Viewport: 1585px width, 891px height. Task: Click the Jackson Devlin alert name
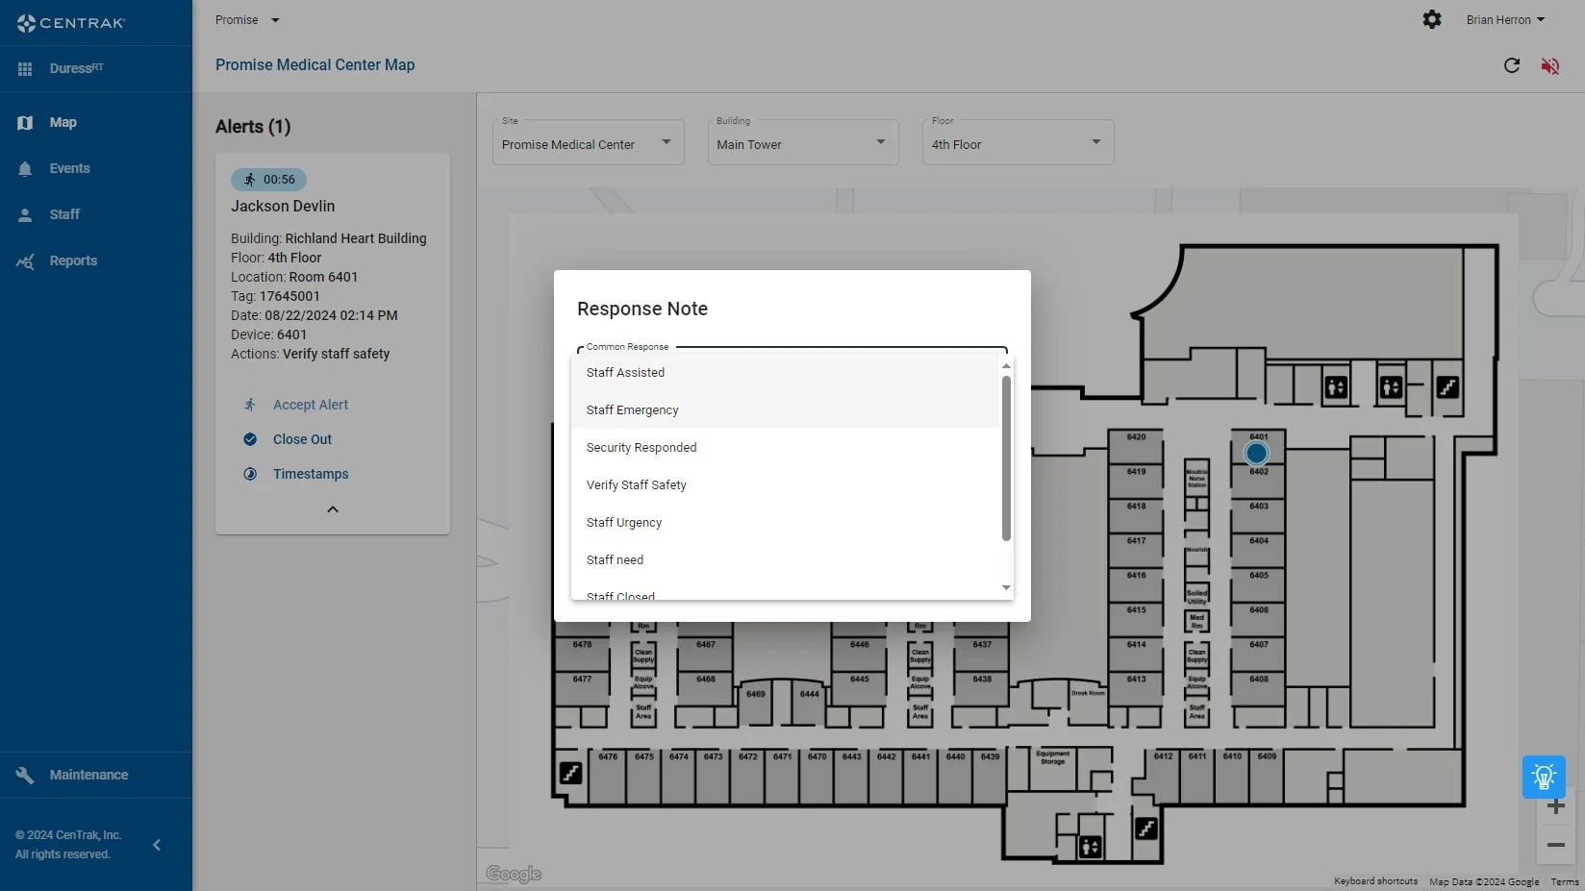tap(283, 207)
